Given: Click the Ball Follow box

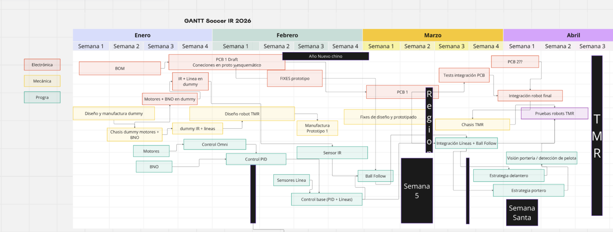Looking at the screenshot, I should tap(375, 176).
